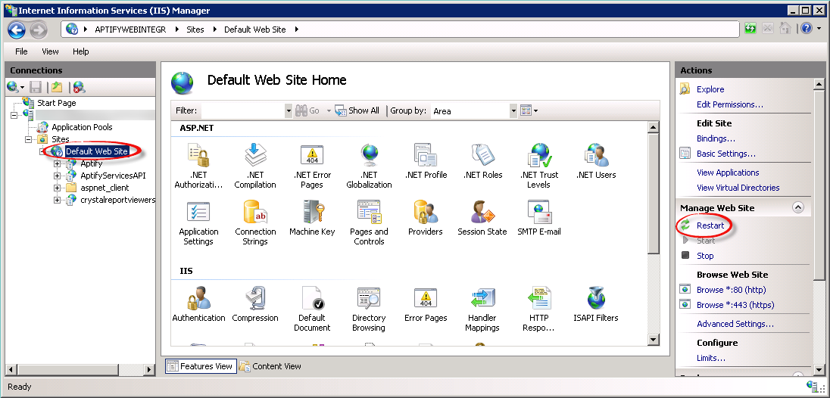
Task: Browse *:443 (https) link
Action: point(735,305)
